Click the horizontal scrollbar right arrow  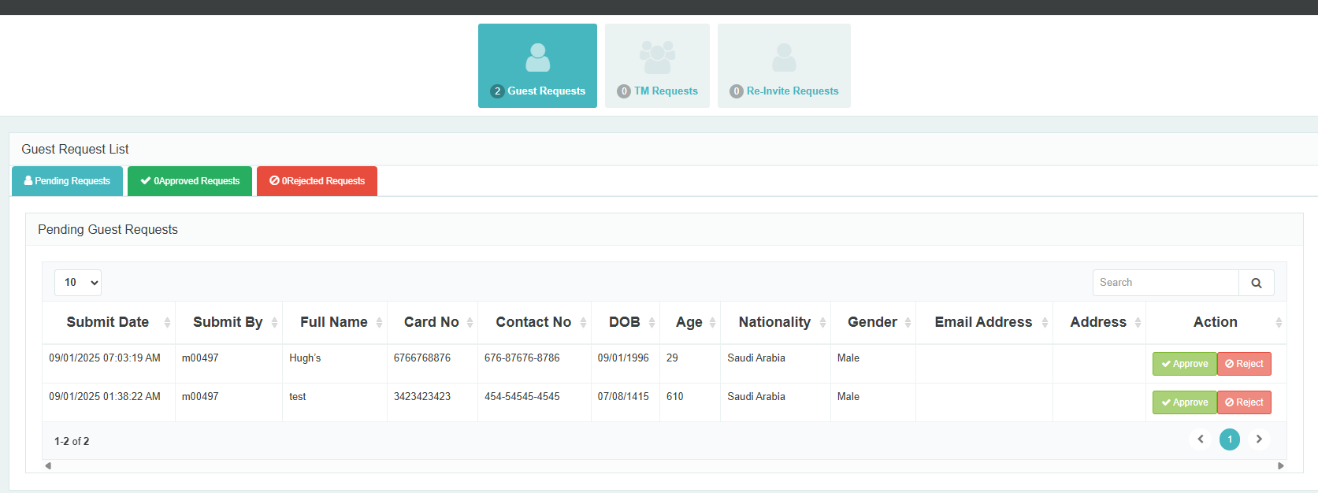(1280, 466)
